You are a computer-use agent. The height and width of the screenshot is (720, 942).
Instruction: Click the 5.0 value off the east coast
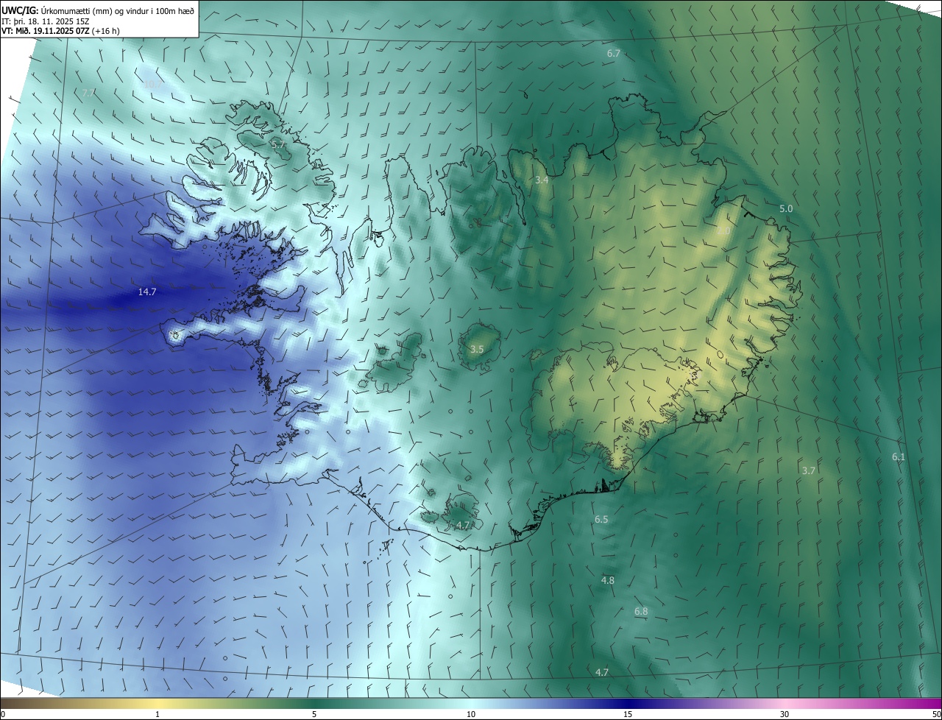[x=786, y=209]
